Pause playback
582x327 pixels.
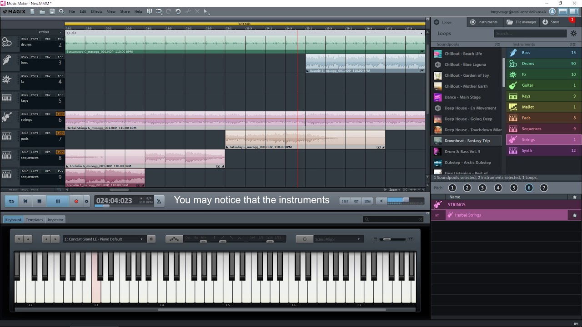(x=58, y=201)
